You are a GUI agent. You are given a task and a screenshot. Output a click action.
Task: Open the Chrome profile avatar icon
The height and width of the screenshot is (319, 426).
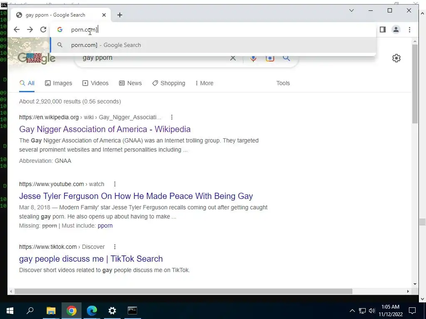(396, 29)
